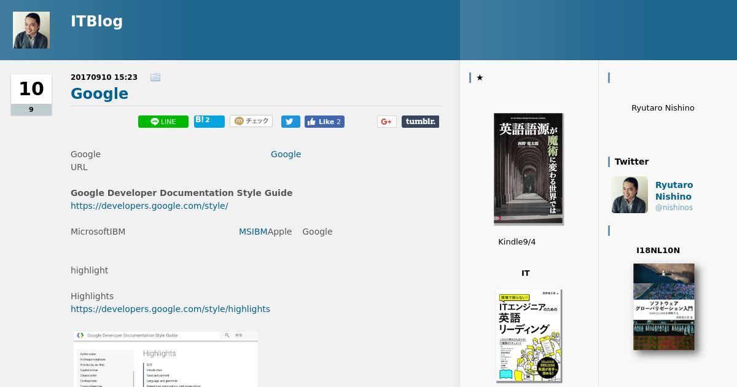The width and height of the screenshot is (737, 387).
Task: Click the Twitter profile avatar in the sidebar
Action: (630, 195)
